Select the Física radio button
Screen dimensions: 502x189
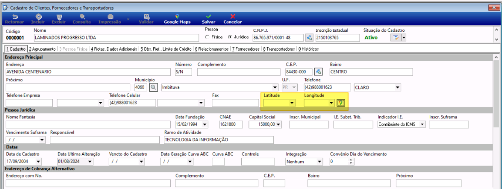(x=207, y=37)
